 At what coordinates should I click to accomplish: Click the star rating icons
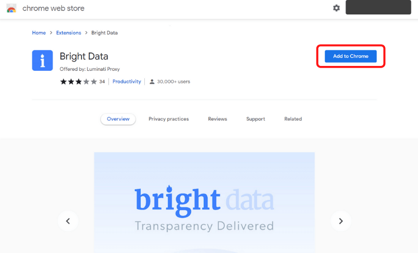coord(78,81)
